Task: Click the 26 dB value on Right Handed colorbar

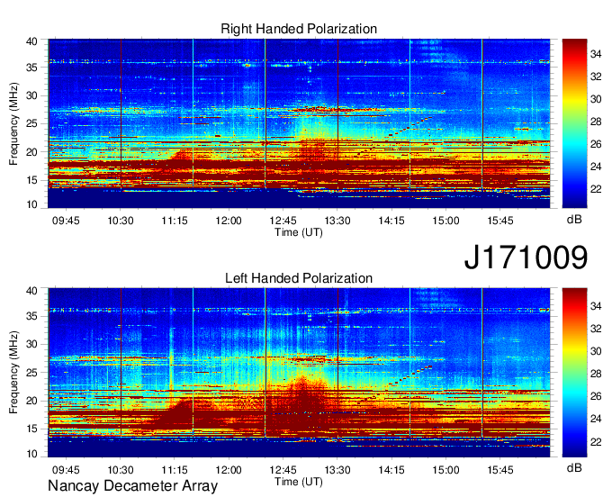Action: click(596, 144)
